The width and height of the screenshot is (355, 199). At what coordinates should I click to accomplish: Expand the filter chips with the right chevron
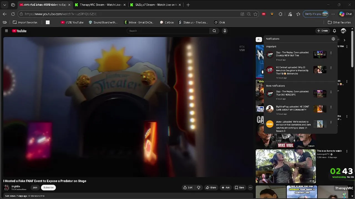pos(344,40)
